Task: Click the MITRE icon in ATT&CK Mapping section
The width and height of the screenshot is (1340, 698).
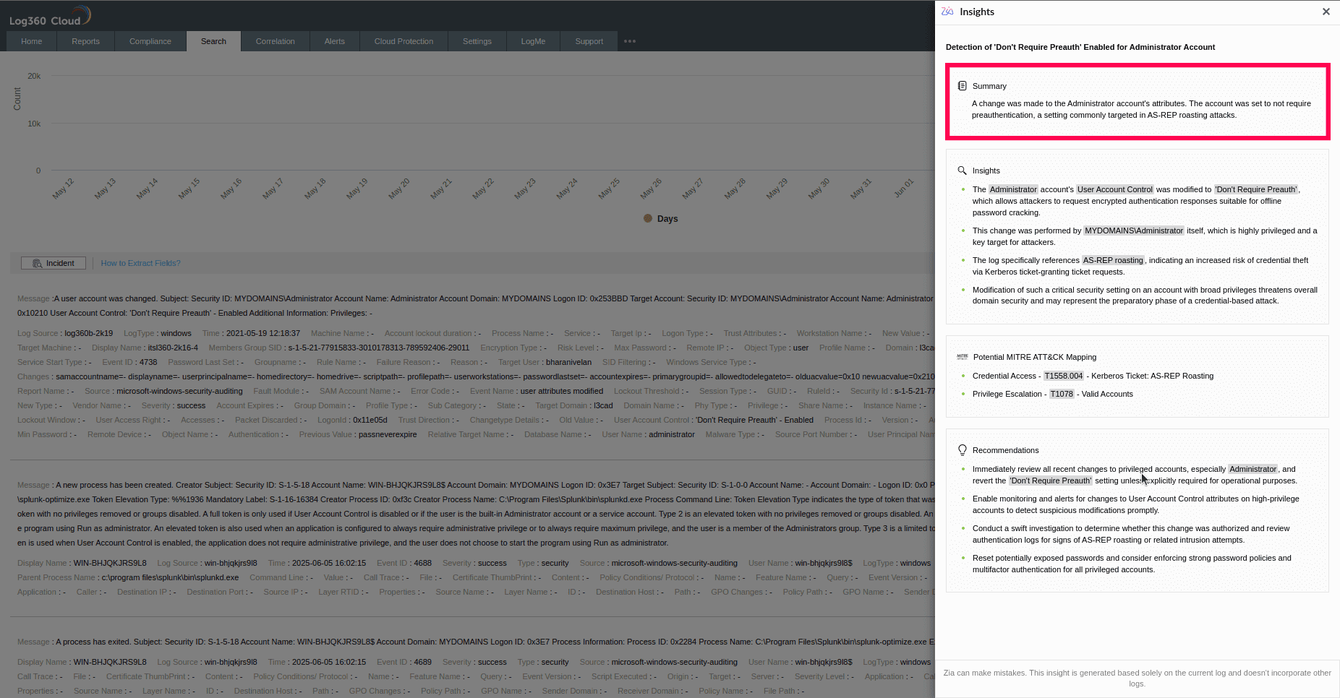Action: point(963,357)
